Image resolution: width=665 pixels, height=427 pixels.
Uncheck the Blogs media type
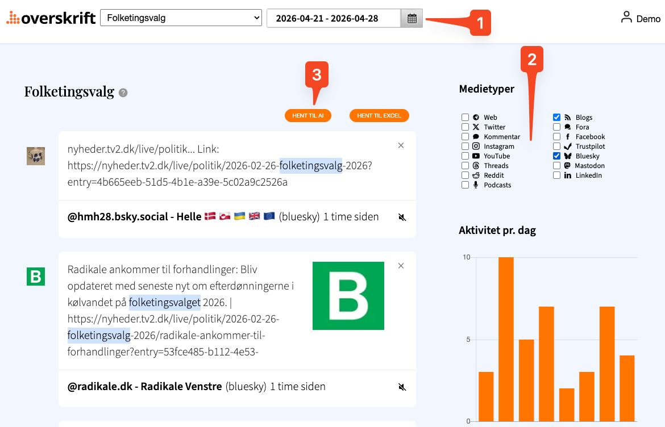click(x=557, y=118)
